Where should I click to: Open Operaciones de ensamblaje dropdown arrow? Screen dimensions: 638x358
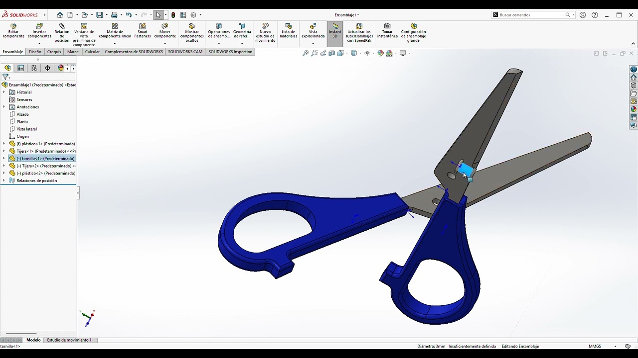click(x=219, y=44)
